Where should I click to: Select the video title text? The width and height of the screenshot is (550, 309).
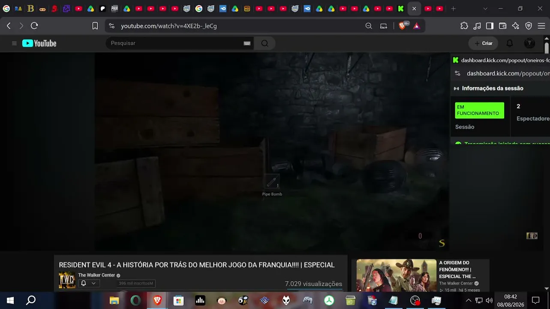point(197,265)
